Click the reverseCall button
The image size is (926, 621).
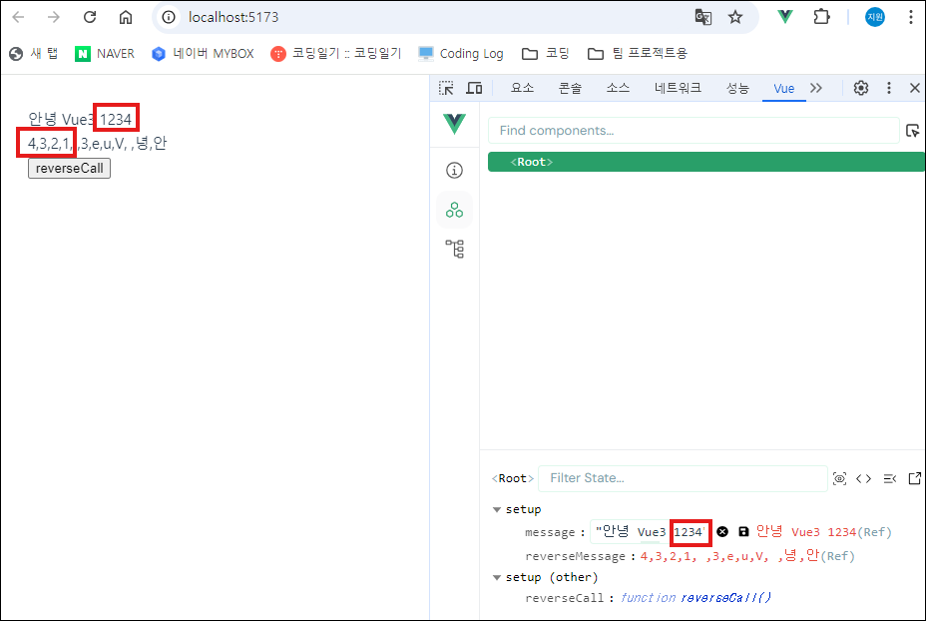click(x=69, y=169)
